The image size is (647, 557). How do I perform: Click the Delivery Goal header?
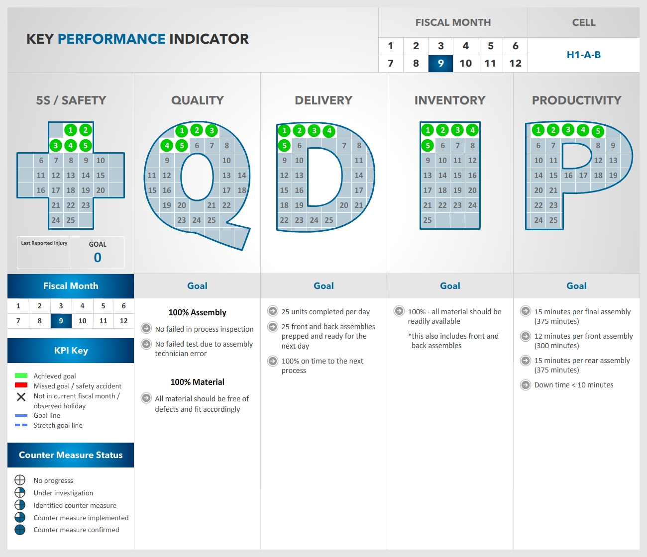click(x=323, y=286)
